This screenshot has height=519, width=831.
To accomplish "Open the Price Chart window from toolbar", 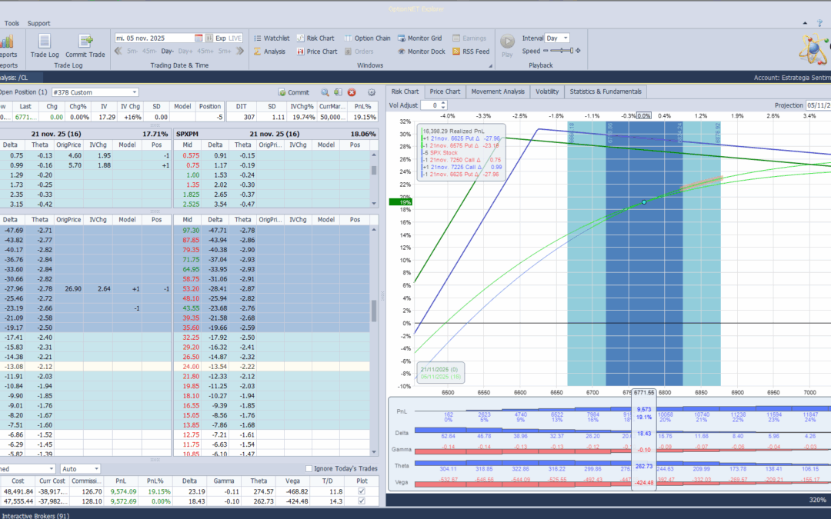I will (317, 52).
